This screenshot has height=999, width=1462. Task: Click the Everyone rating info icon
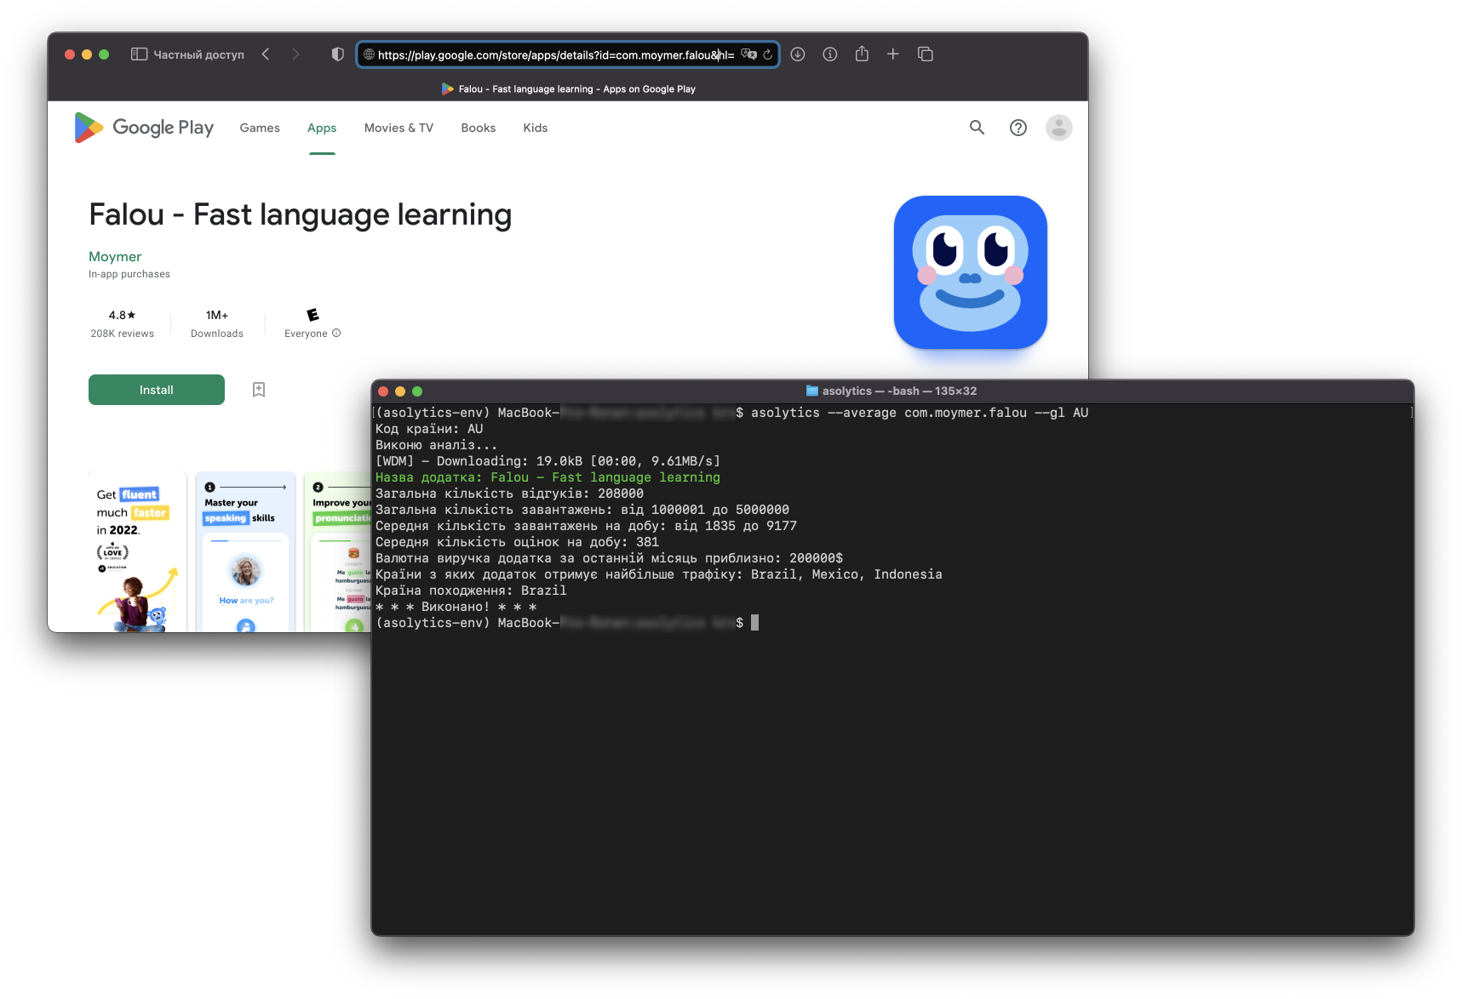[336, 333]
